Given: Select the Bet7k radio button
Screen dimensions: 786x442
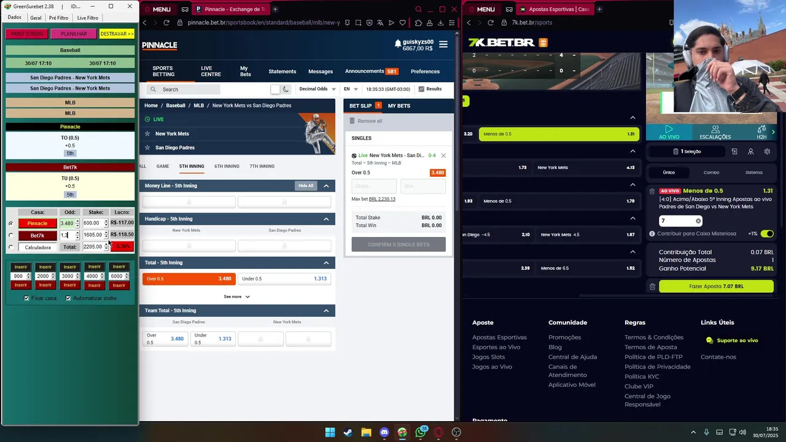Looking at the screenshot, I should [10, 235].
